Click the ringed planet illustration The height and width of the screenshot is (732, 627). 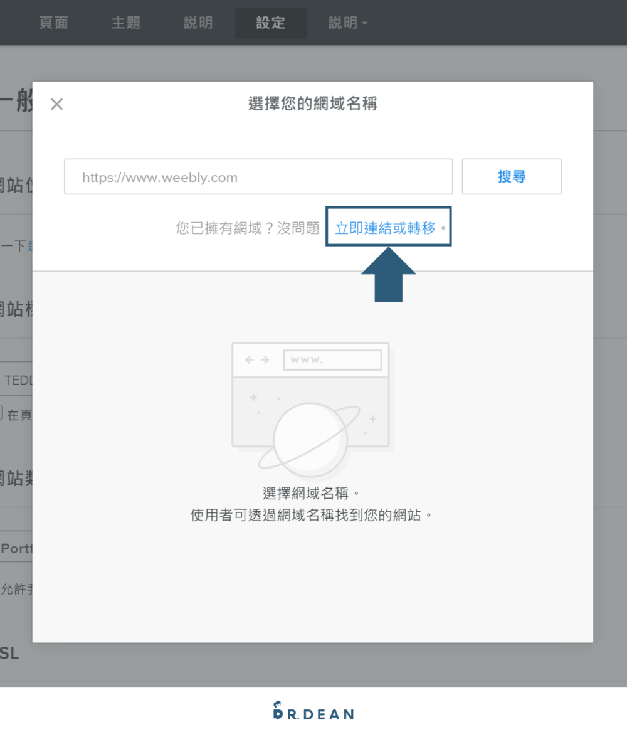(x=312, y=438)
